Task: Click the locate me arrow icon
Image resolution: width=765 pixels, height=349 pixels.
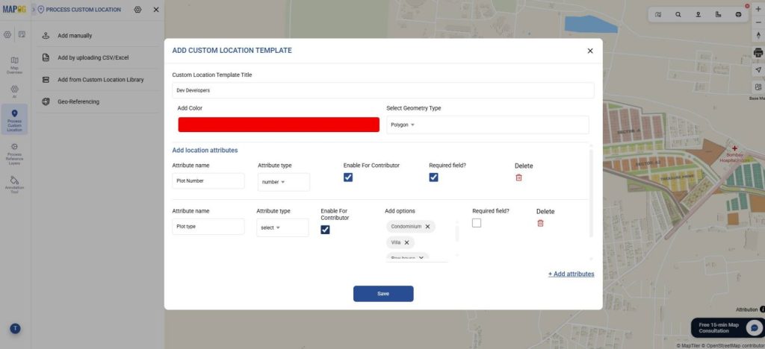Action: click(x=758, y=69)
